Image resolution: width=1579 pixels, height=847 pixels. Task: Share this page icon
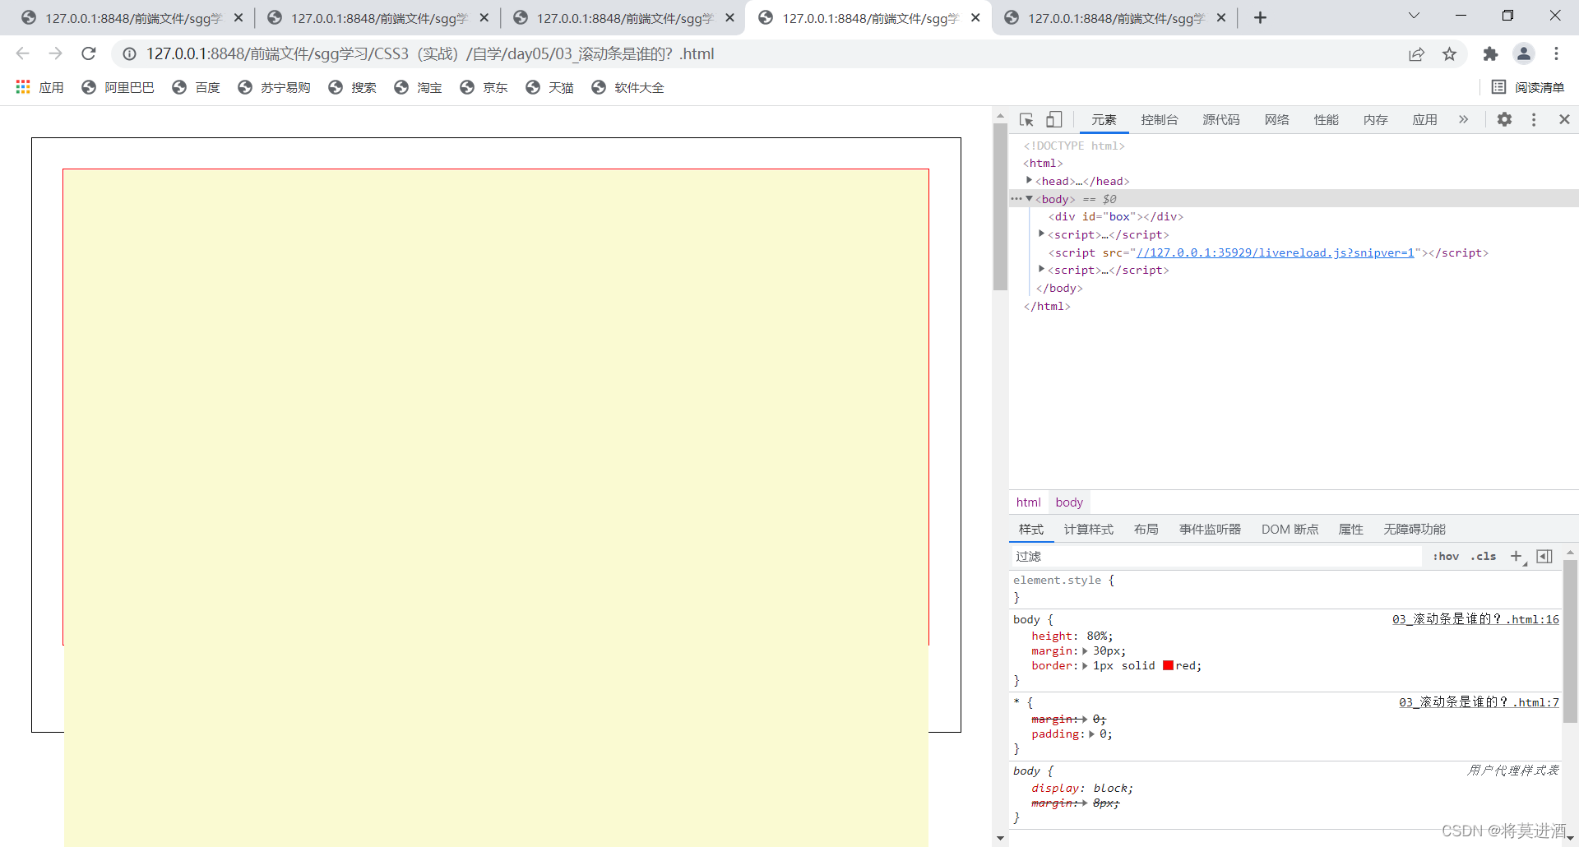[1416, 54]
